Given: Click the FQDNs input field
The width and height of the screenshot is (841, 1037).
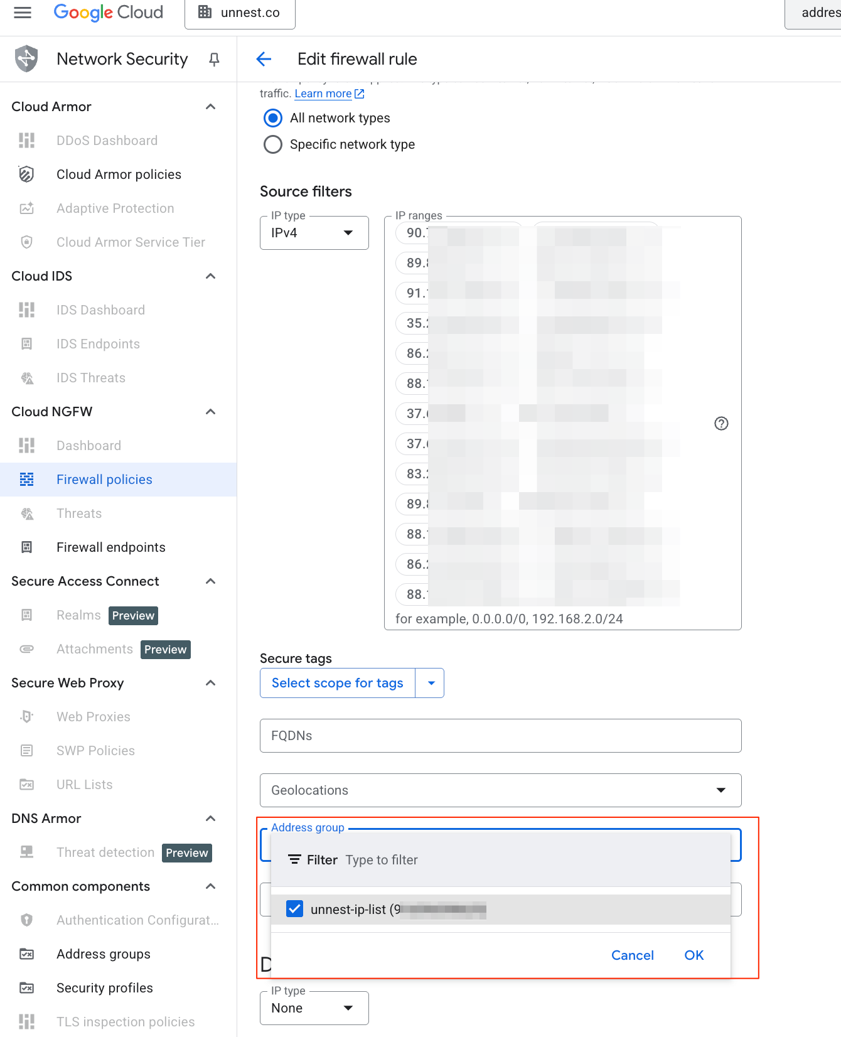Looking at the screenshot, I should [500, 736].
